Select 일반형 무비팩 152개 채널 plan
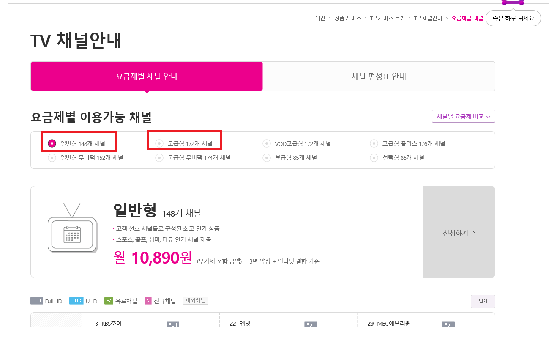549x352 pixels. coord(52,158)
